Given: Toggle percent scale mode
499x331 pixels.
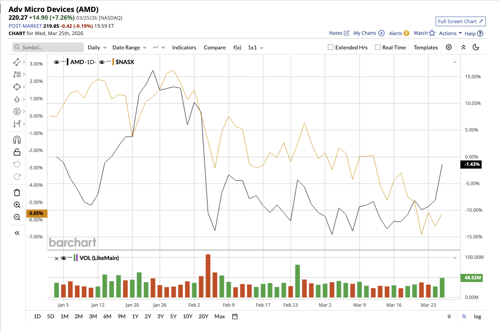Looking at the screenshot, I should click(x=464, y=316).
